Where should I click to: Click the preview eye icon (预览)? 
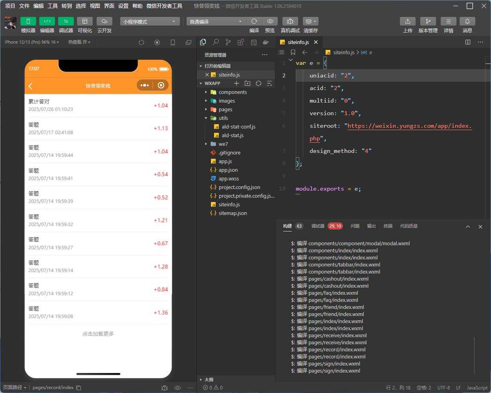270,21
